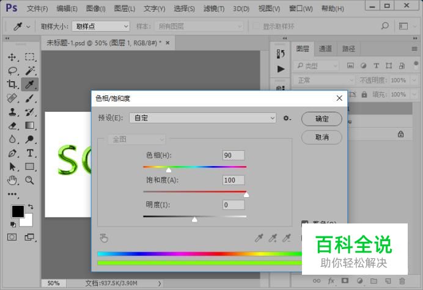
Task: Select the Magic Wand tool
Action: pyautogui.click(x=30, y=71)
